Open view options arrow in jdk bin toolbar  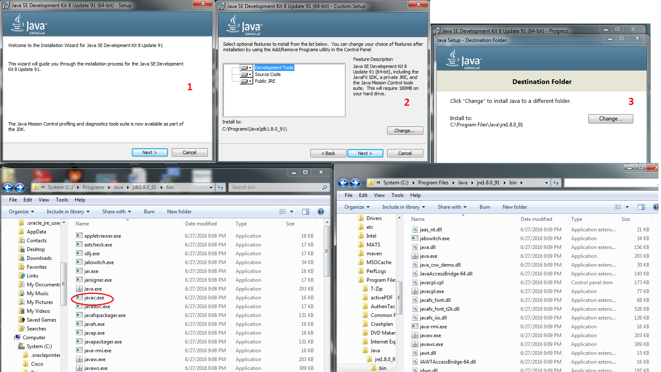291,212
